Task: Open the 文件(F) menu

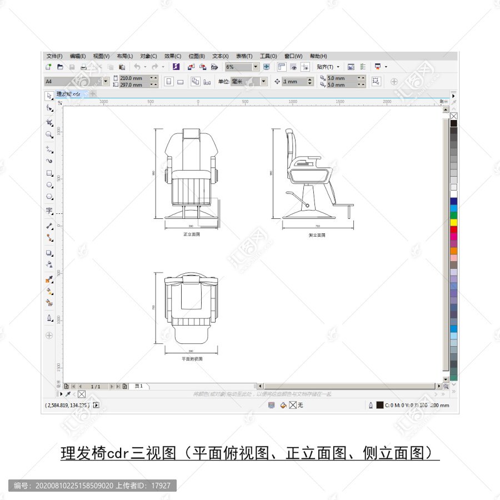Action: 54,56
